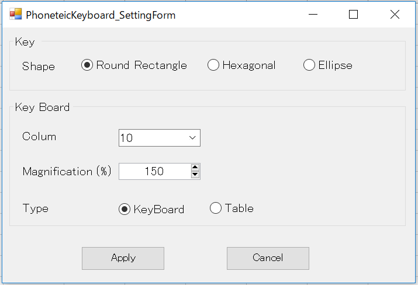Screen dimensions: 418x285
Task: Decrease Magnification with down arrow
Action: pos(195,175)
